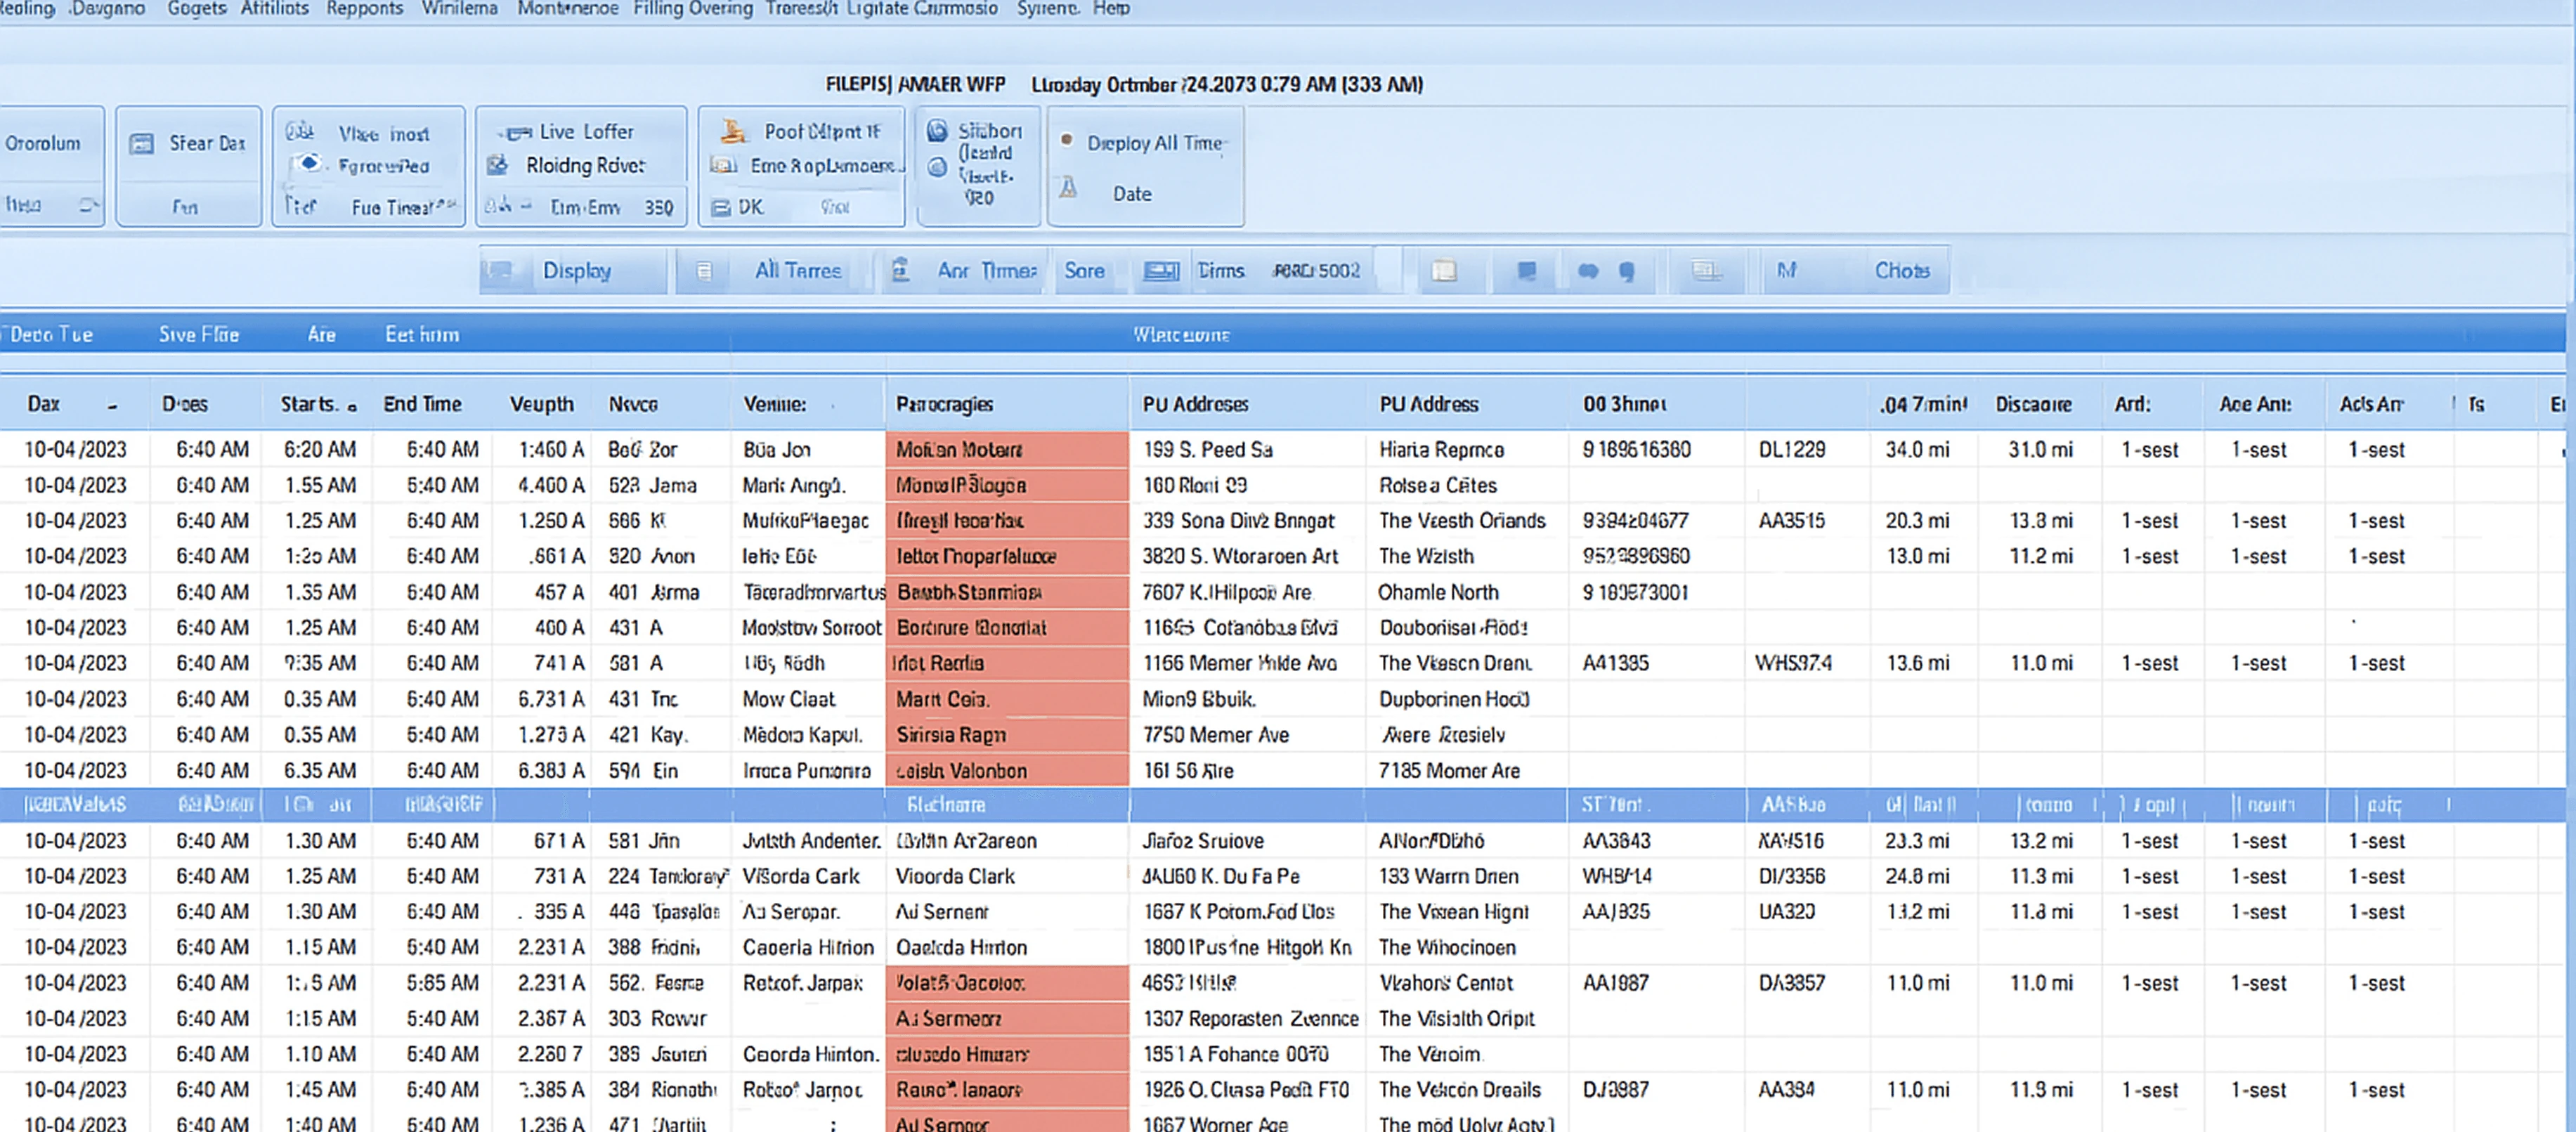This screenshot has width=2576, height=1132.
Task: Click the All Tarres list icon
Action: point(704,271)
